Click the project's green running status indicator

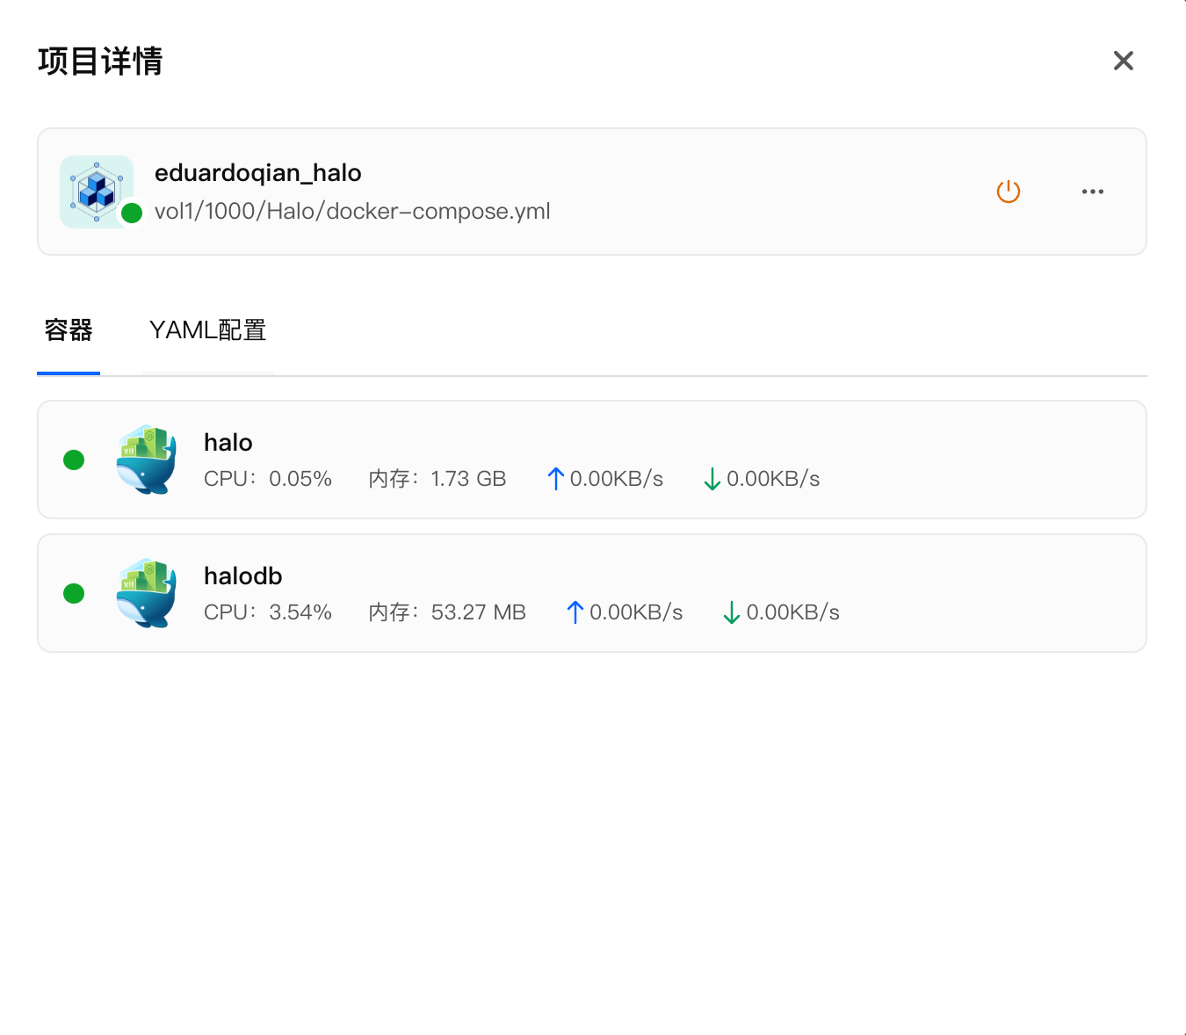tap(132, 213)
